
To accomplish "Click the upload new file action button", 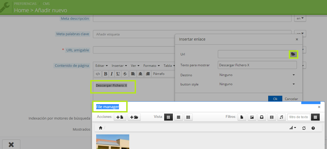I will [x=120, y=117].
